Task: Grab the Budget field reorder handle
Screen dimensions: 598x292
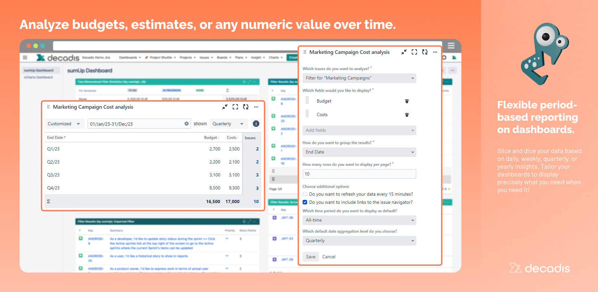Action: coord(307,100)
